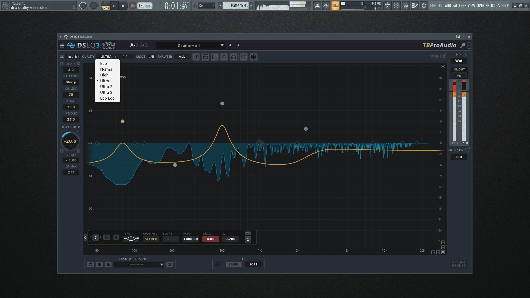The height and width of the screenshot is (298, 530).
Task: Click the custom threshold power icon
Action: (90, 264)
